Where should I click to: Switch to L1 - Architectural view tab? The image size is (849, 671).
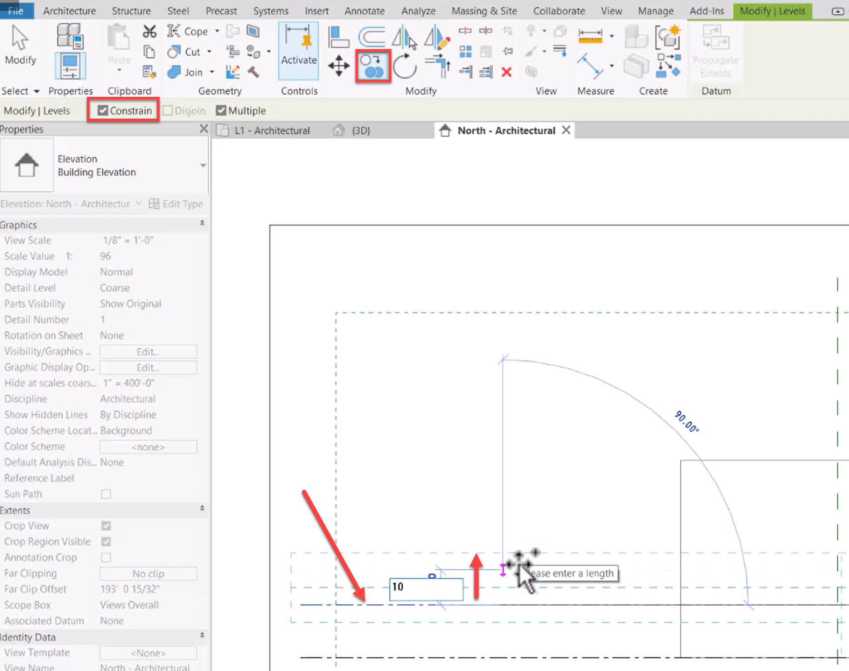(x=272, y=131)
